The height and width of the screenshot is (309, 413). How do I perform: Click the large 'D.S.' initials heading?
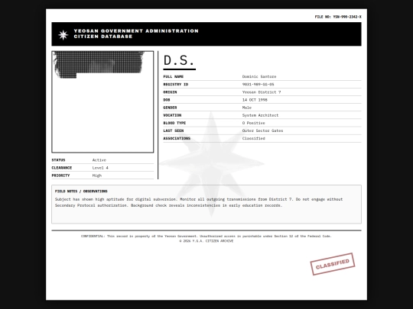pos(179,60)
